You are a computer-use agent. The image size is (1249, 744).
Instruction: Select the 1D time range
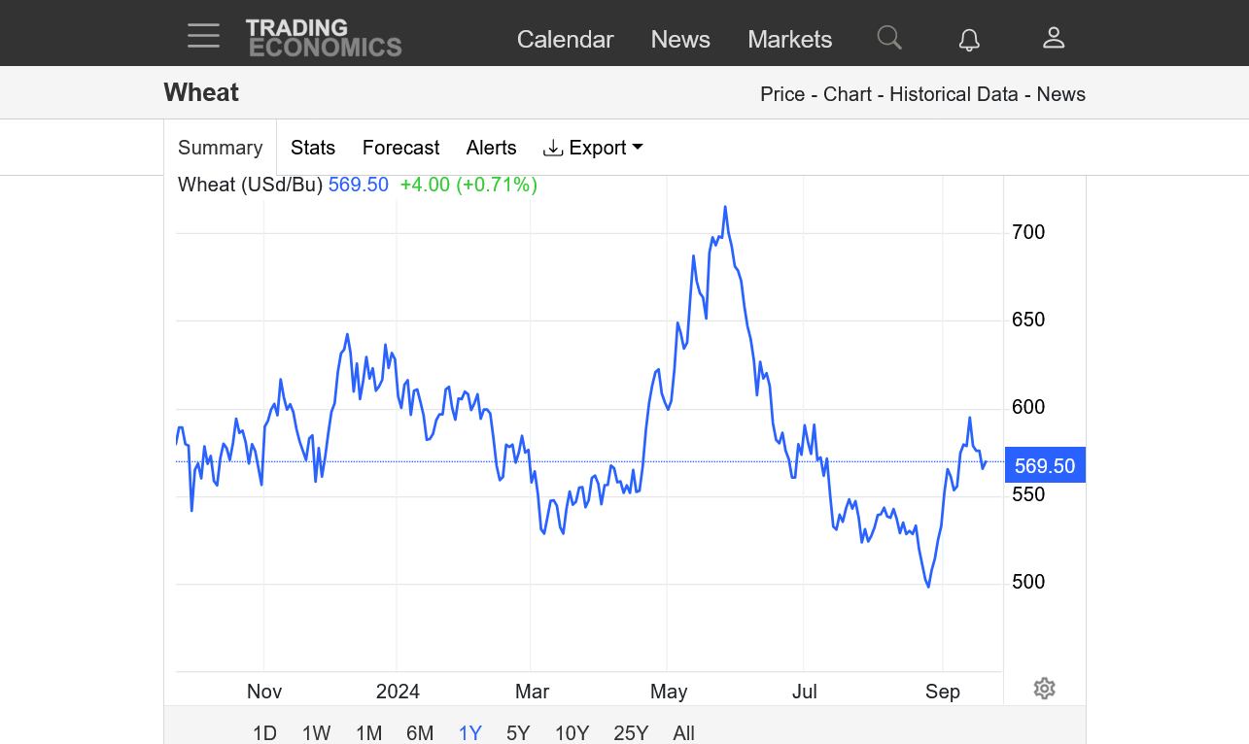coord(264,732)
